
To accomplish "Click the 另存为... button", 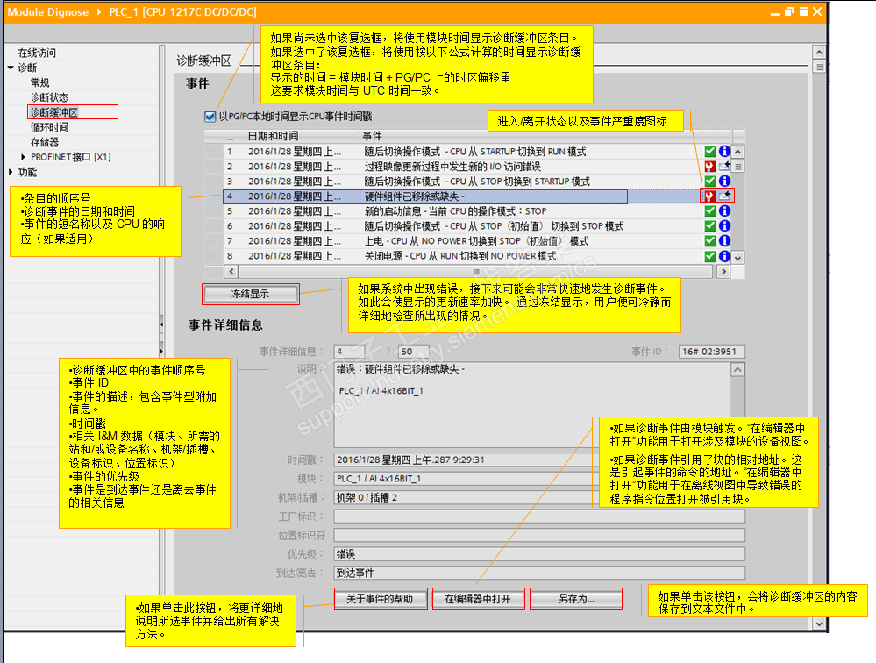I will pos(576,599).
